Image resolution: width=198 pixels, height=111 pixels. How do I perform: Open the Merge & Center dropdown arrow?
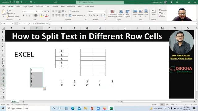(84, 15)
